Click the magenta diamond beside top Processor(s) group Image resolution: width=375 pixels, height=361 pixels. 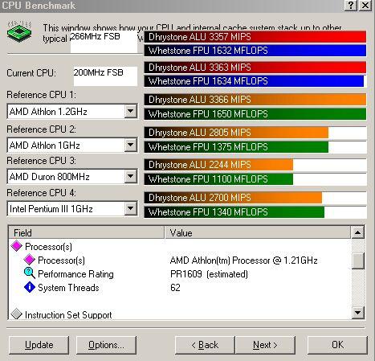pyautogui.click(x=16, y=246)
